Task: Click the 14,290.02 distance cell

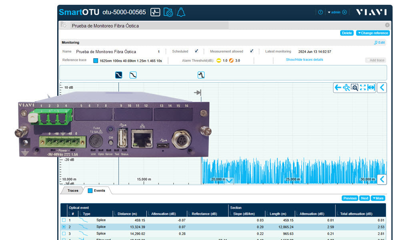Action: [138, 234]
